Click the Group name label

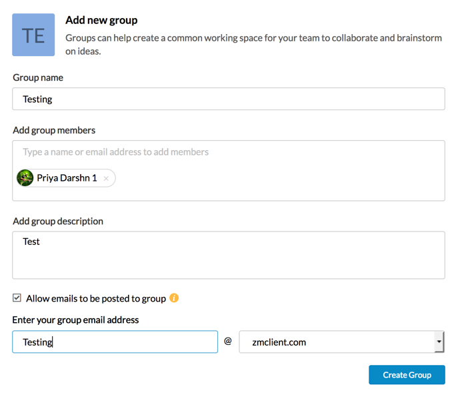38,77
